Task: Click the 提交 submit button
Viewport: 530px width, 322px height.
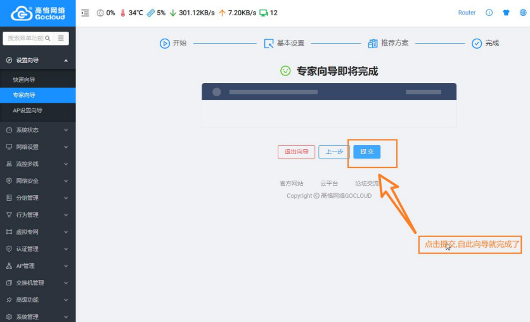Action: tap(366, 151)
